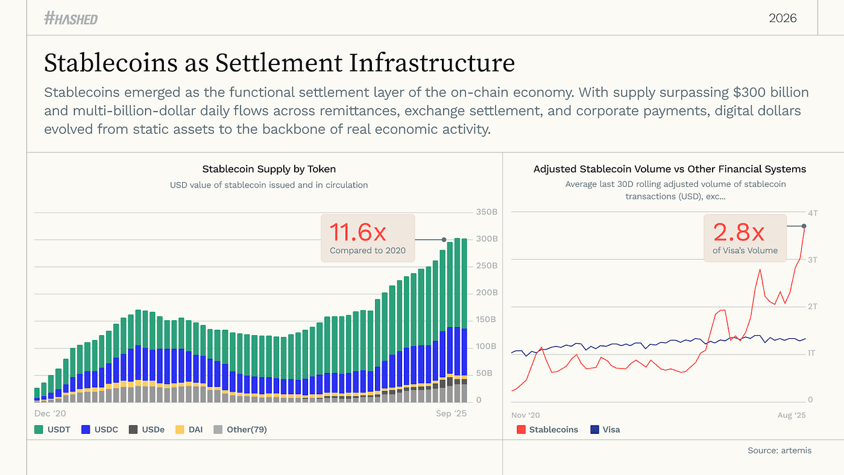This screenshot has width=844, height=475.
Task: Click the USDe dark gray legend swatch
Action: coord(133,430)
